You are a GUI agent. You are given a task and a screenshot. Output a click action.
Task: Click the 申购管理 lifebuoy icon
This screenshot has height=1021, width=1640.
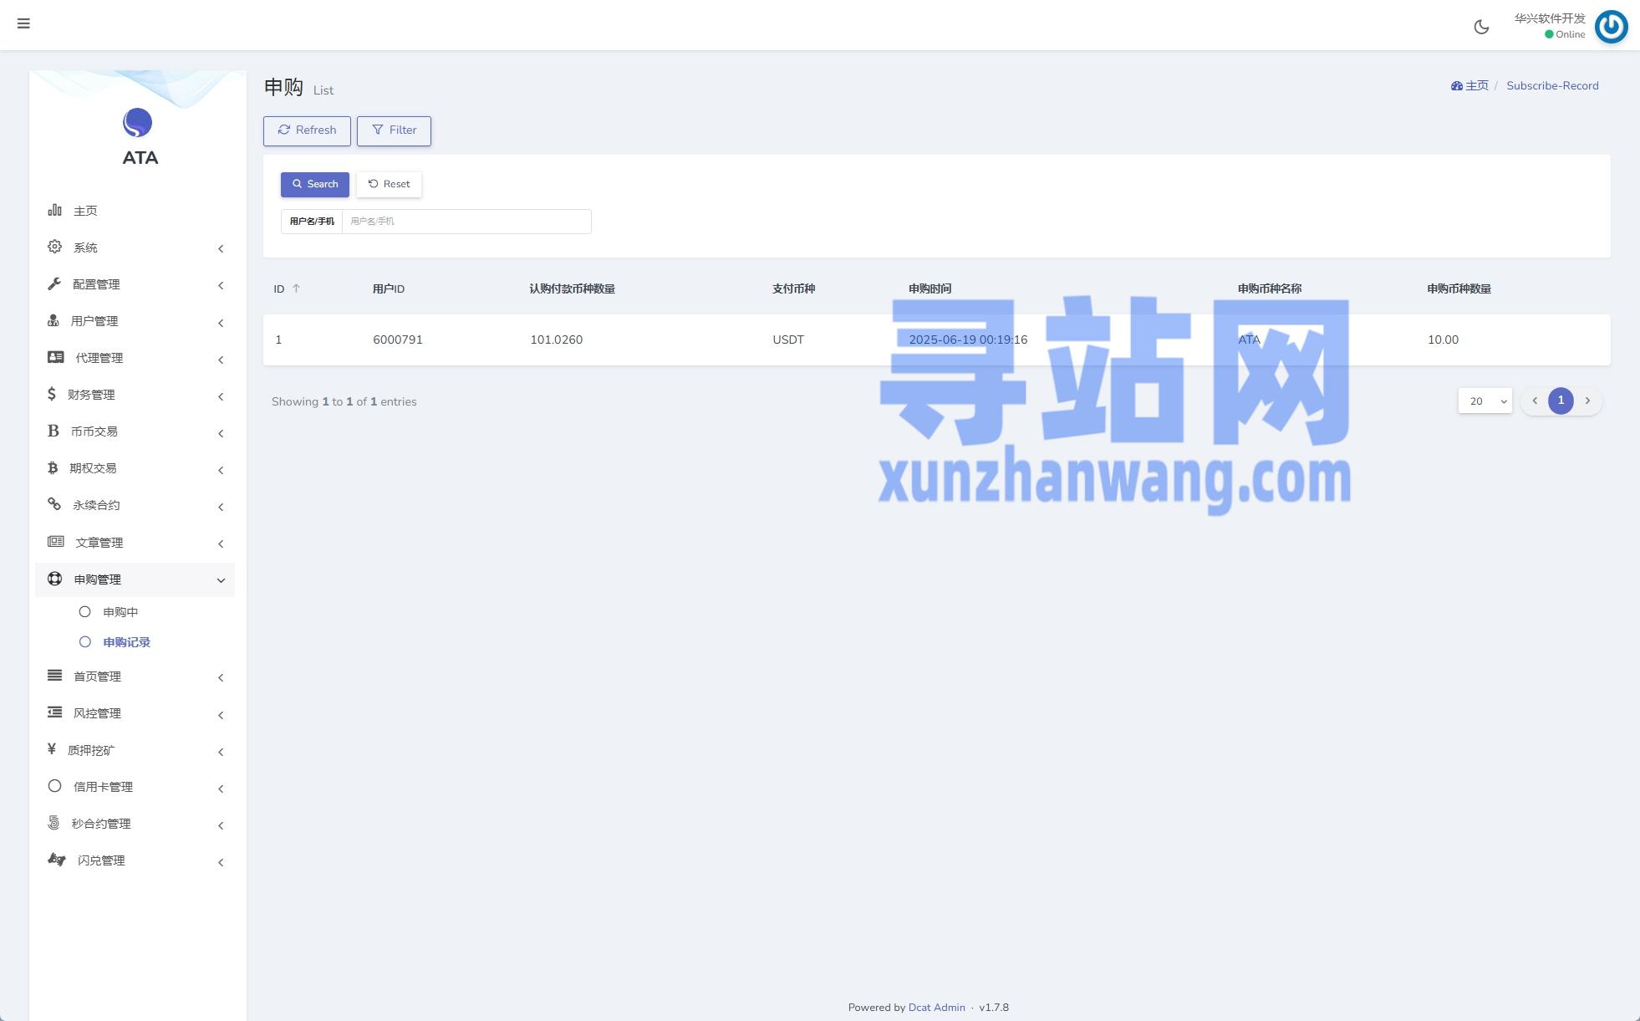pyautogui.click(x=55, y=579)
